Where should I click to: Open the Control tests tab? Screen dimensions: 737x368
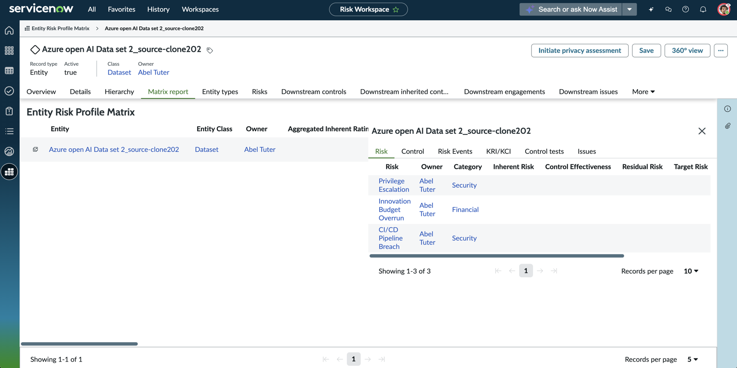coord(544,151)
